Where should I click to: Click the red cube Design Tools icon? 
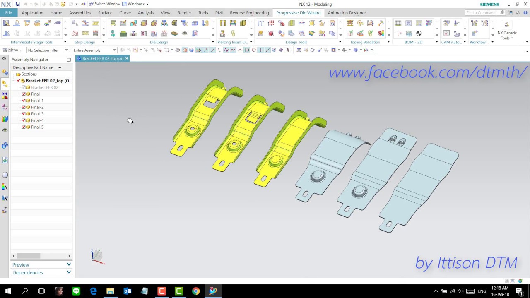pos(271,34)
